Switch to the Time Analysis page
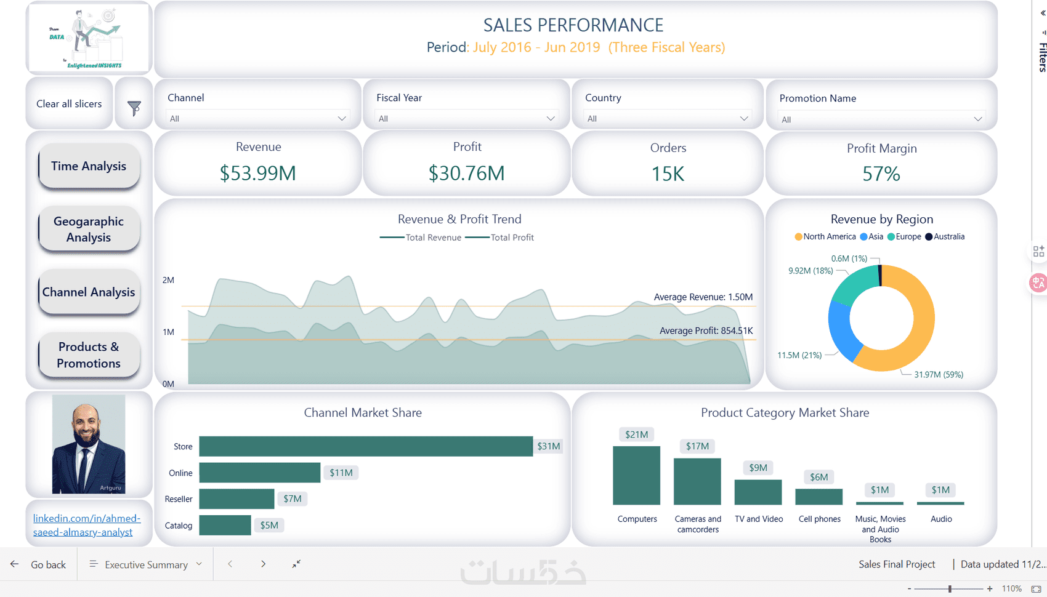This screenshot has height=597, width=1047. tap(89, 166)
